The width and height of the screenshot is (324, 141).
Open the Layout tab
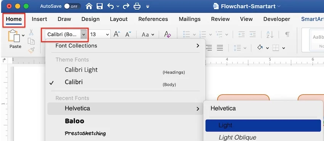119,19
